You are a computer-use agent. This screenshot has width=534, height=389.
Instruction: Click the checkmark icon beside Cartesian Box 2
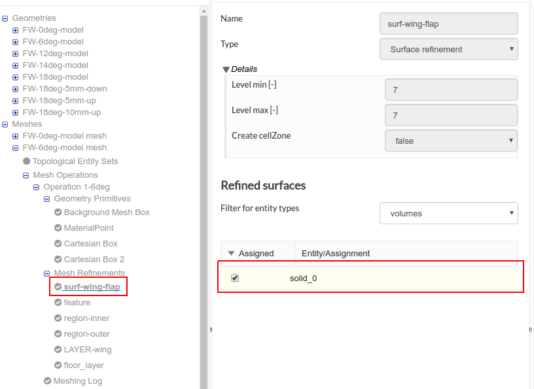(x=58, y=260)
